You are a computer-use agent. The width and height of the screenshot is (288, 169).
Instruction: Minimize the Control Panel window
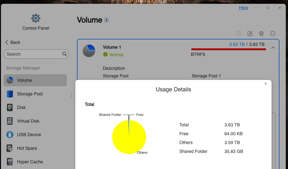pos(256,8)
